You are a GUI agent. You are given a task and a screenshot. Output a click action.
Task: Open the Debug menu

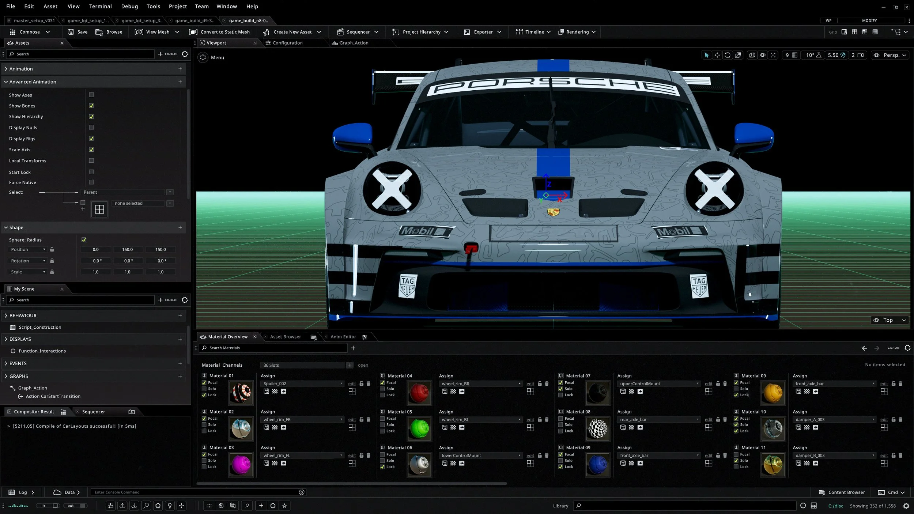[x=129, y=6]
